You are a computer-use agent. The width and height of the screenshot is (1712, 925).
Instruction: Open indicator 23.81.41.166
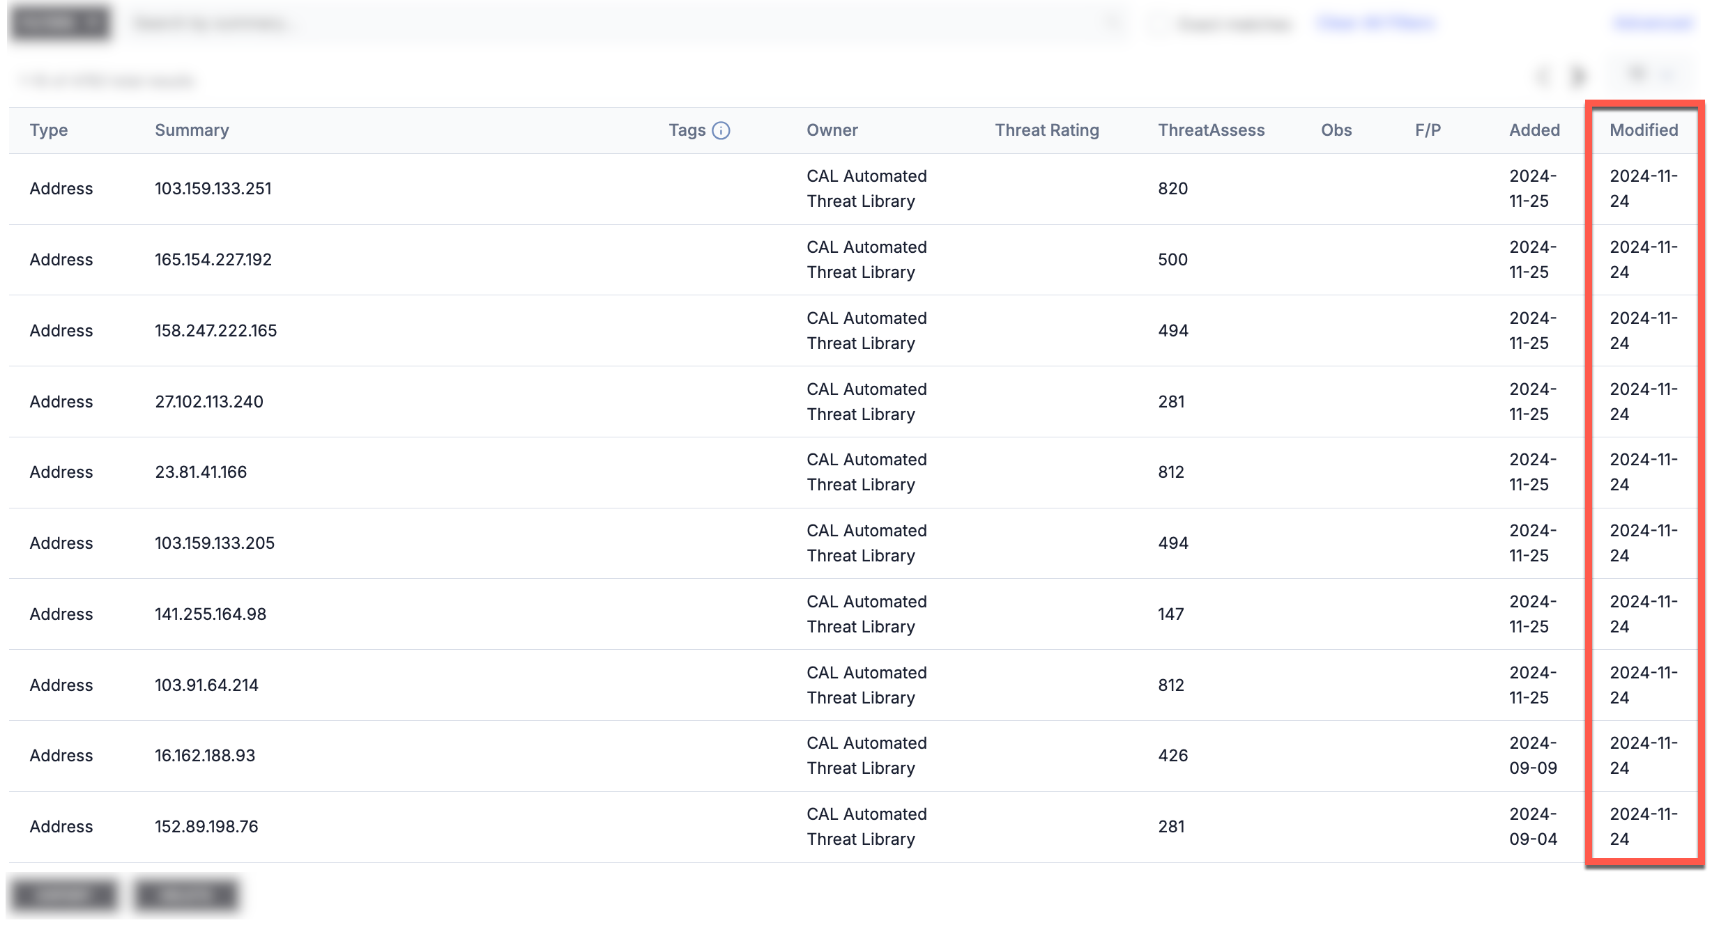[201, 472]
